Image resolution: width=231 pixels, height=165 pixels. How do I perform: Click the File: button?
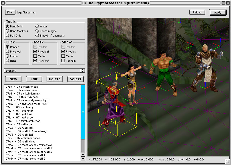coord(10,13)
